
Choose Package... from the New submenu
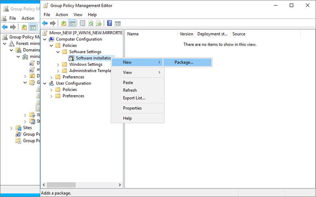(187, 62)
